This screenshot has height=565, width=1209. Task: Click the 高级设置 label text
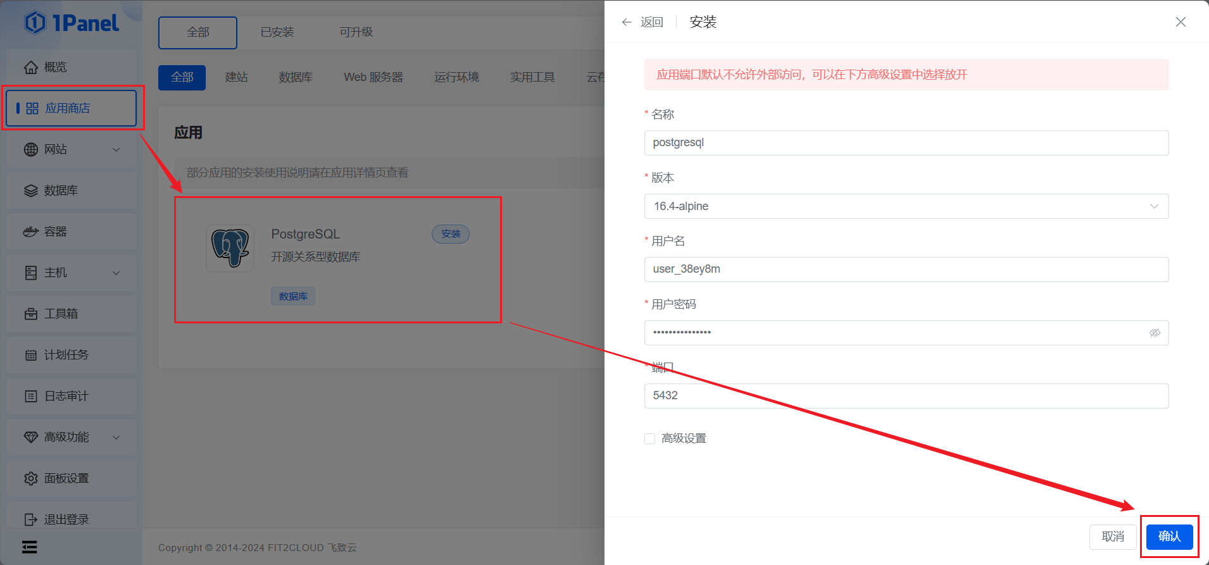pos(684,438)
